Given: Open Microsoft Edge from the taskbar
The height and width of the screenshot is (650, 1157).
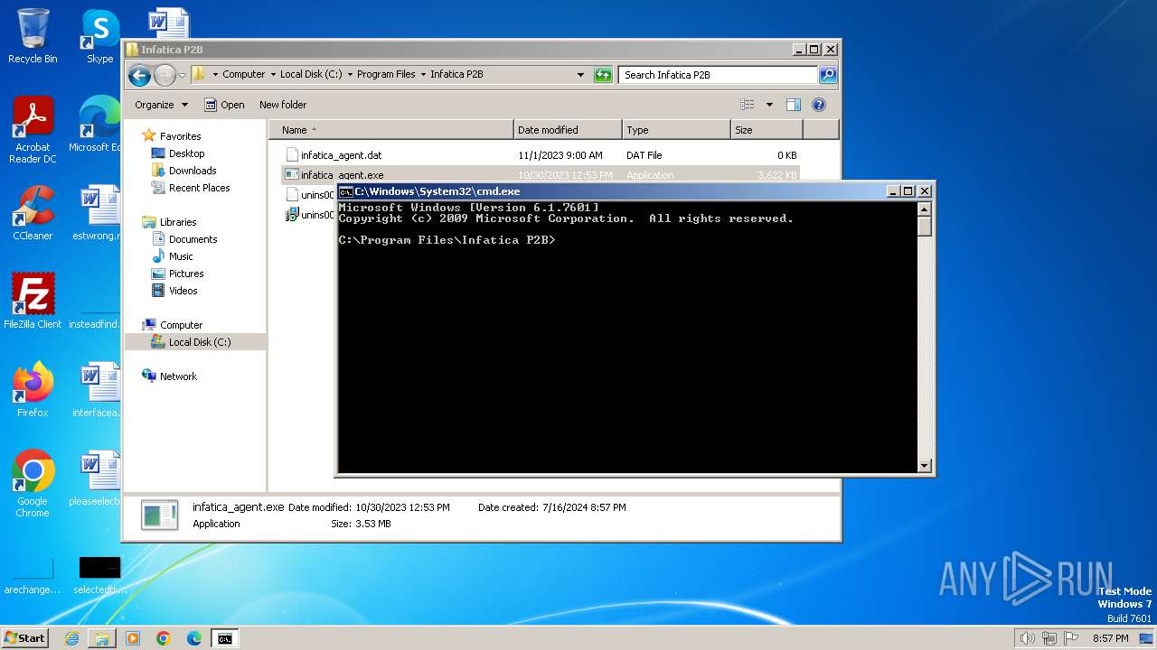Looking at the screenshot, I should [194, 638].
